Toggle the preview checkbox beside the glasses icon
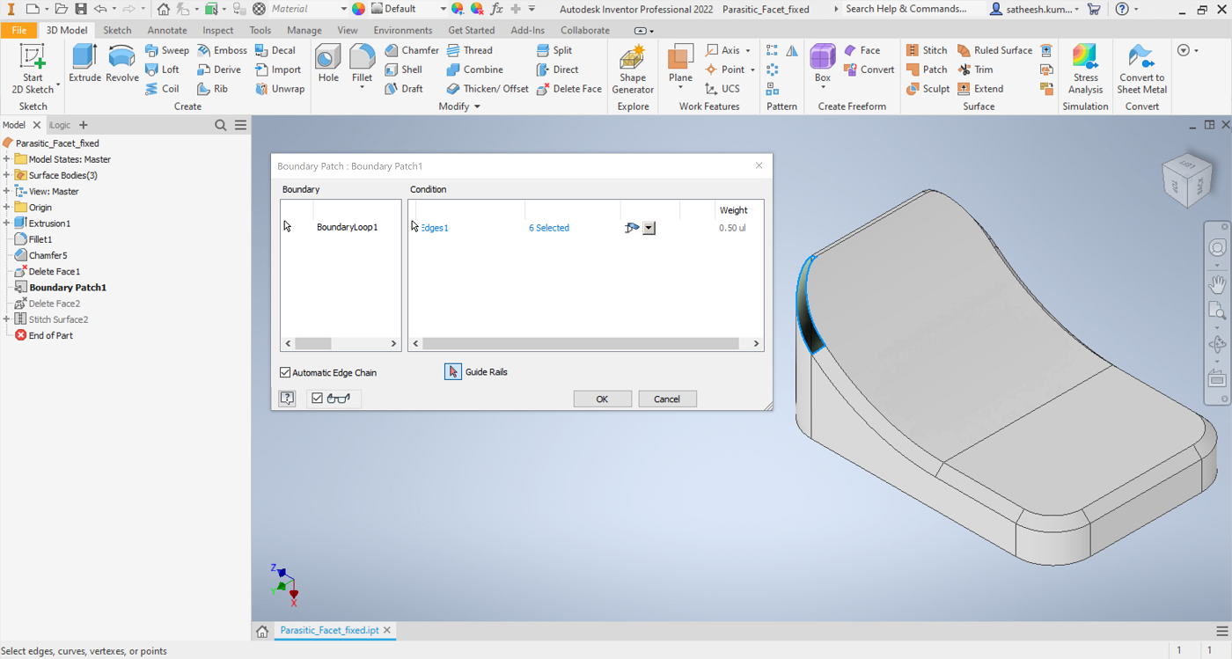 tap(317, 398)
